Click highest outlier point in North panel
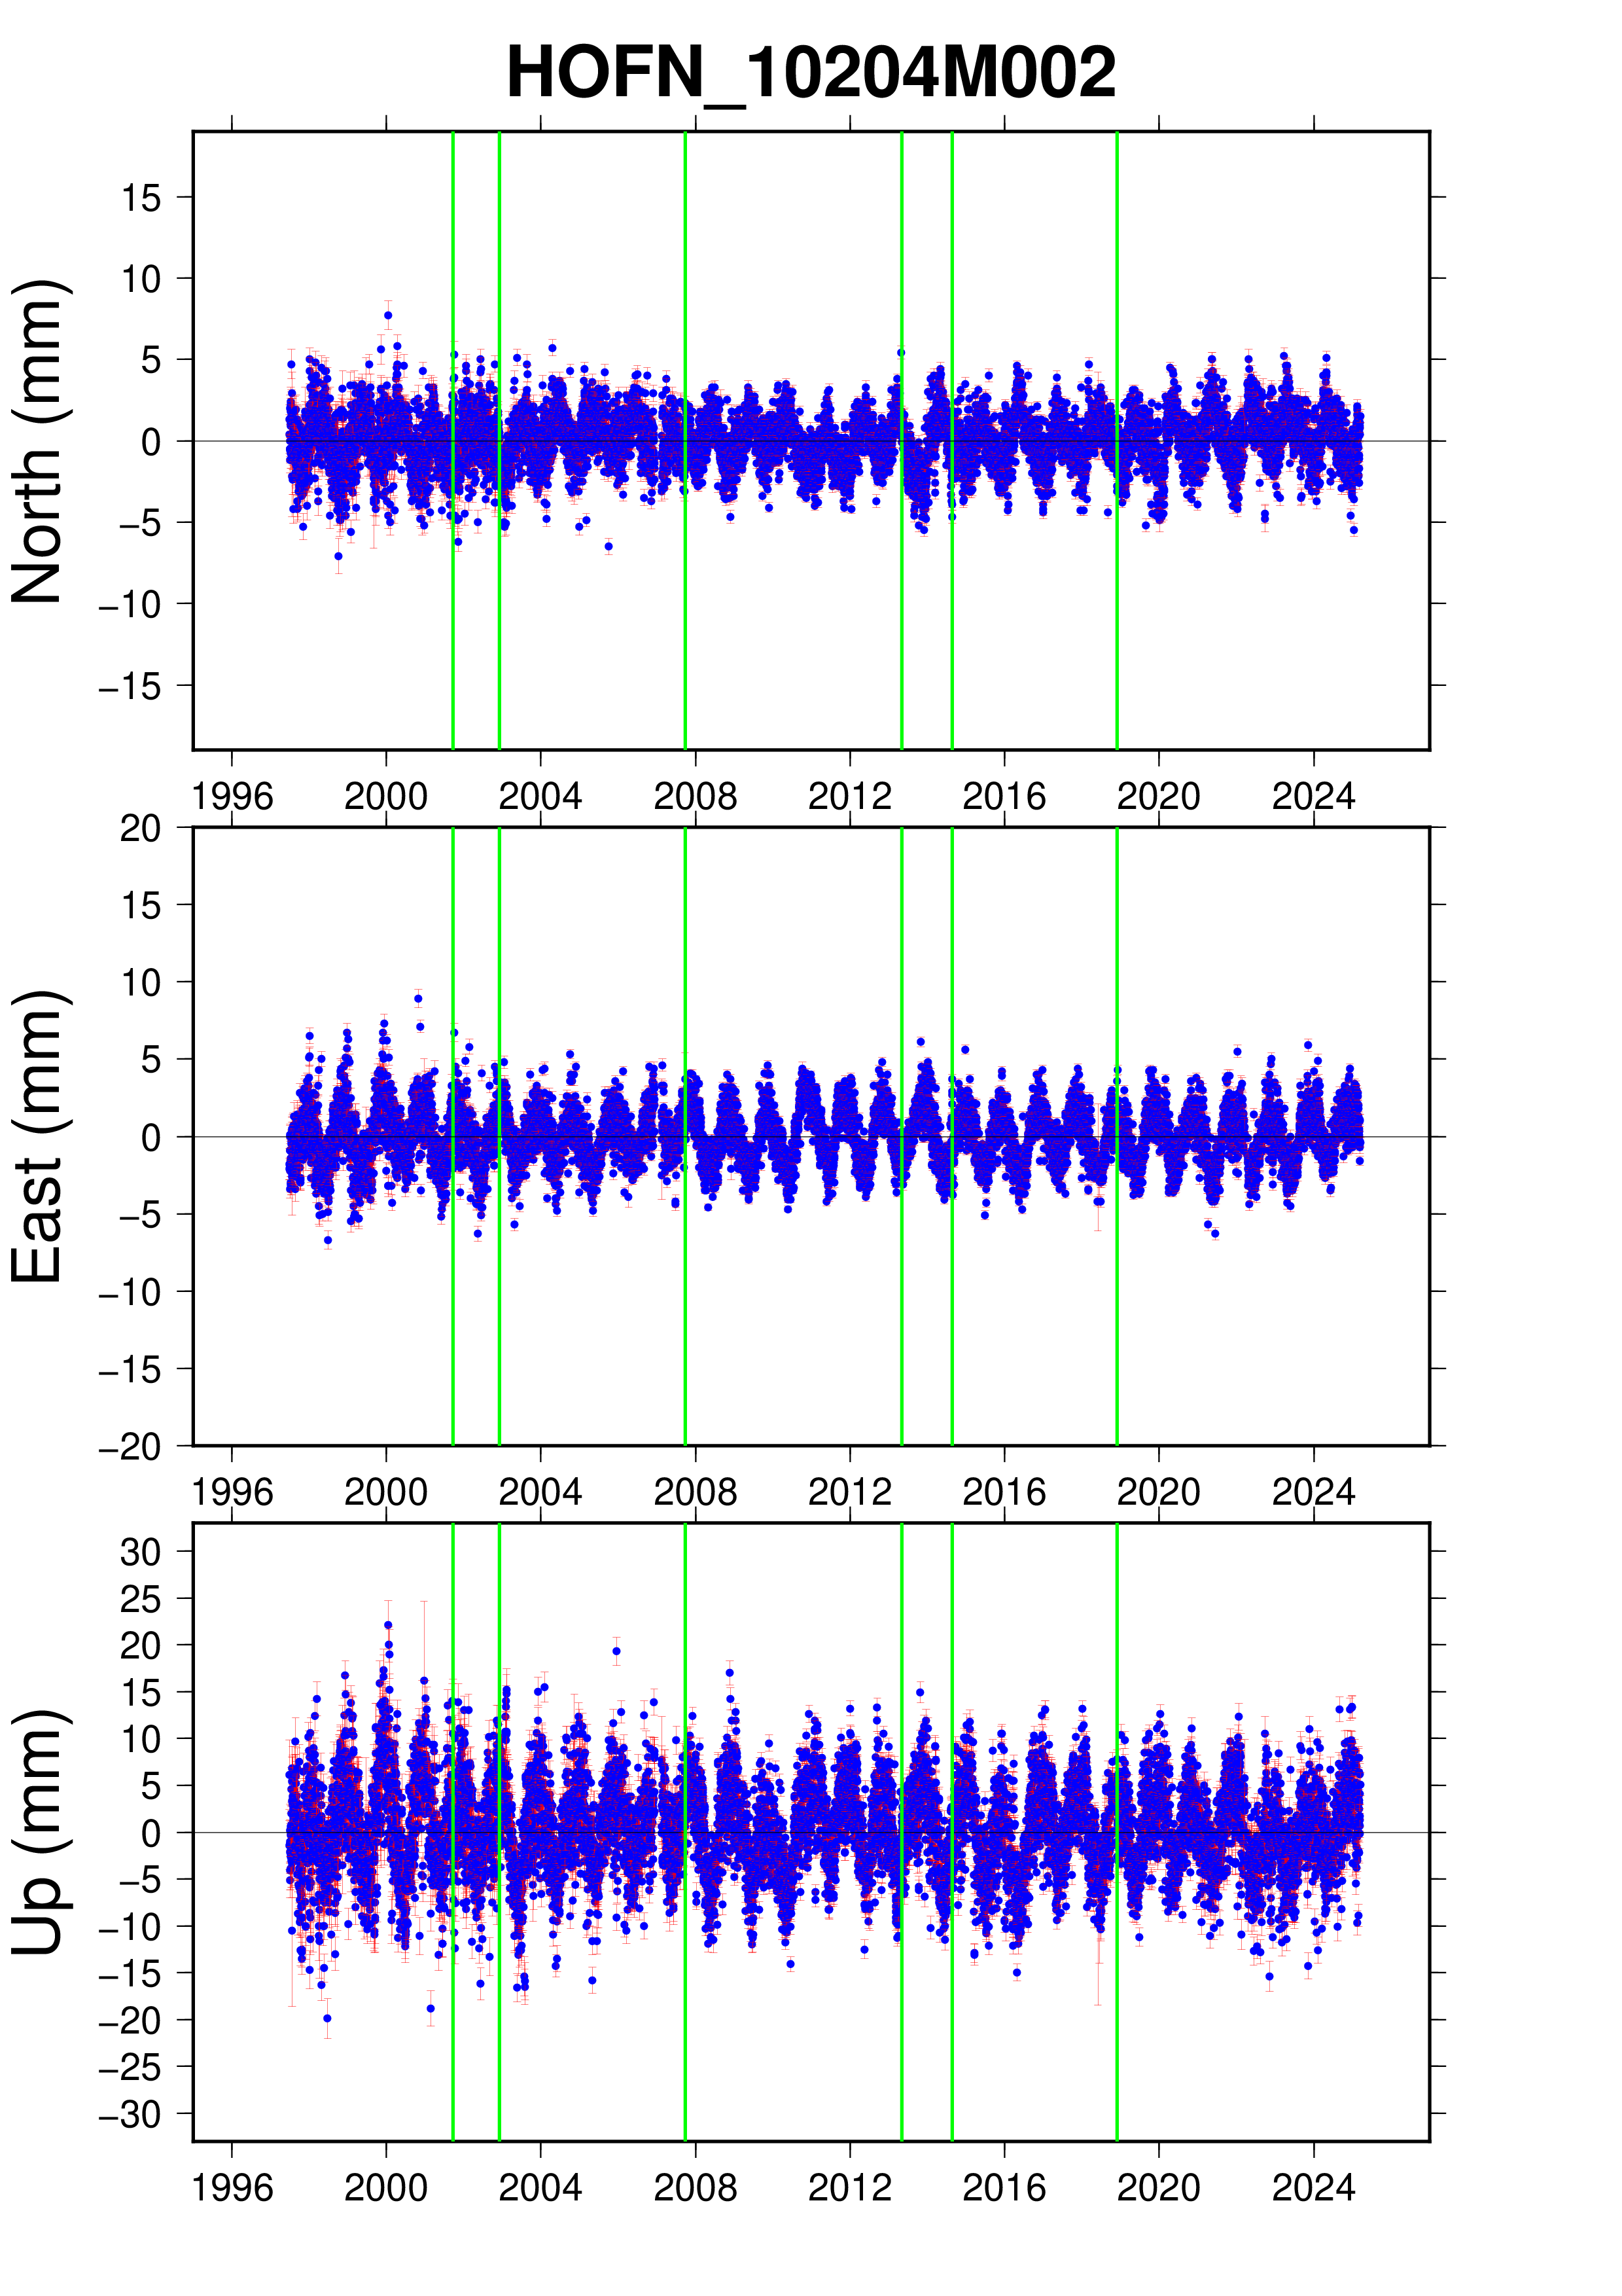Viewport: 1622px width, 2296px height. coord(388,315)
